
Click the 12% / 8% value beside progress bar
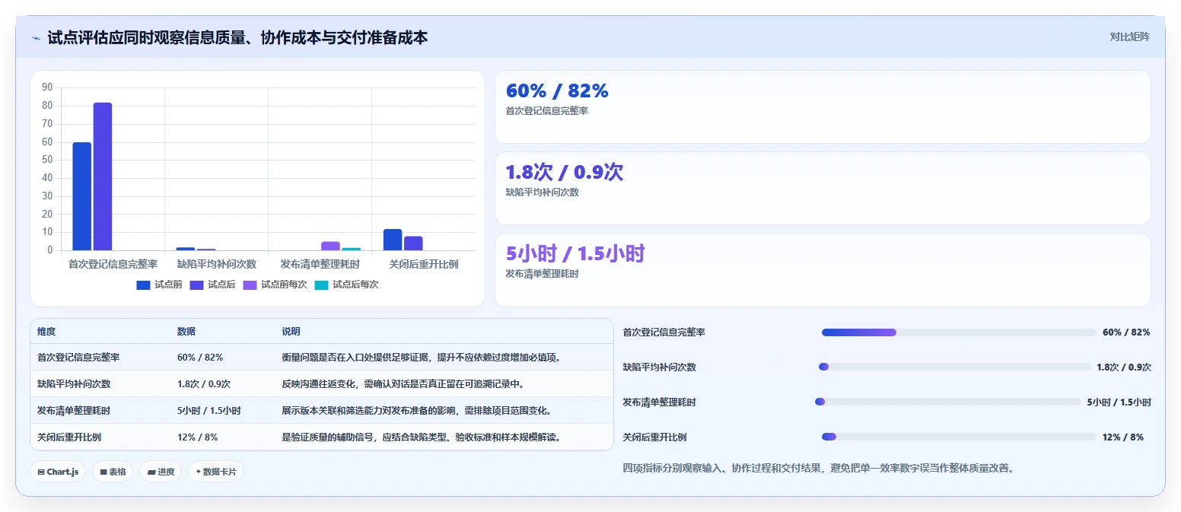tap(1122, 437)
